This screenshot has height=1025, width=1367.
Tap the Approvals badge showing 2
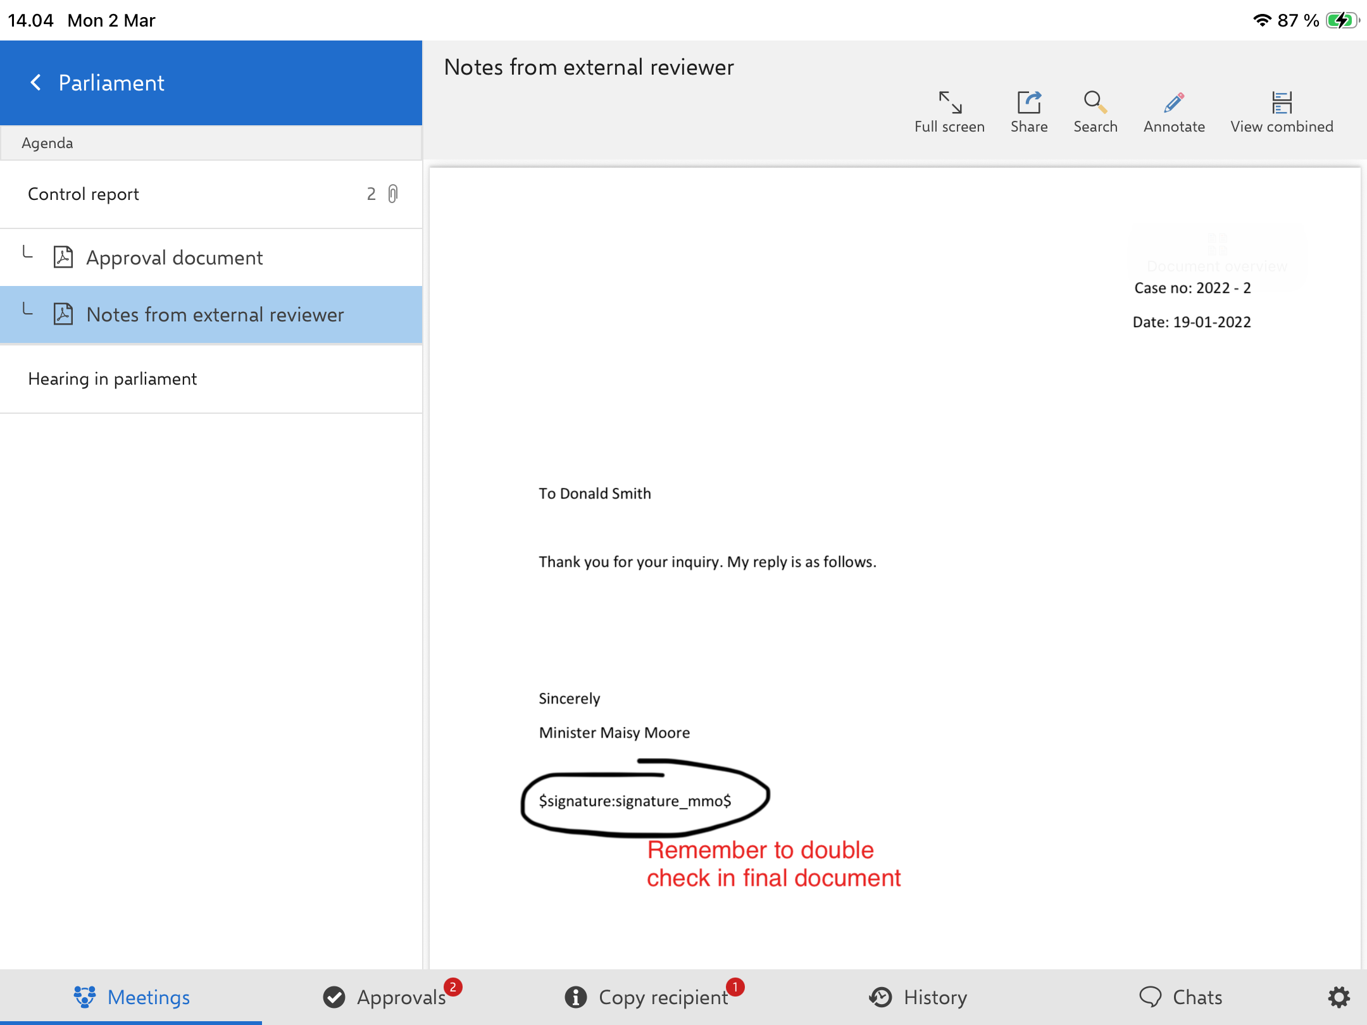453,987
